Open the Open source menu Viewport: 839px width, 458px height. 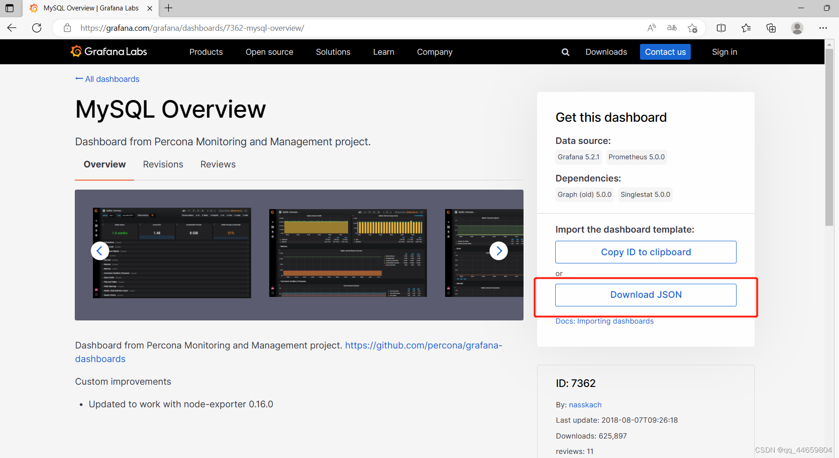[x=269, y=52]
